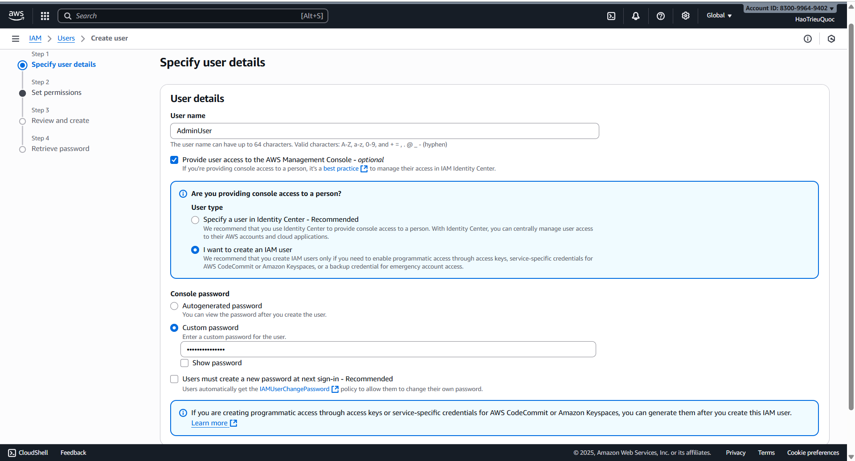Screen dimensions: 855x461
Task: Open the AWS services grid menu
Action: tap(45, 16)
